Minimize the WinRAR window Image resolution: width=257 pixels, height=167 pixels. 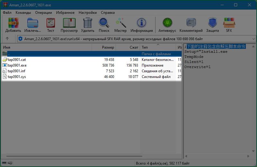[x=222, y=5]
